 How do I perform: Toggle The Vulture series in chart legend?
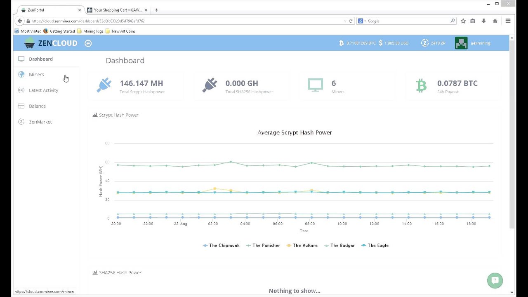click(302, 245)
